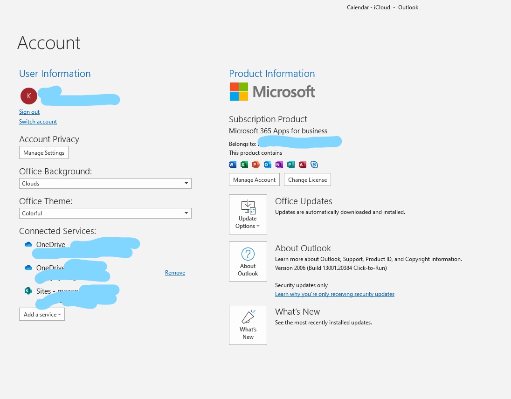Click the Skype for Business icon
The image size is (511, 399).
[x=314, y=165]
